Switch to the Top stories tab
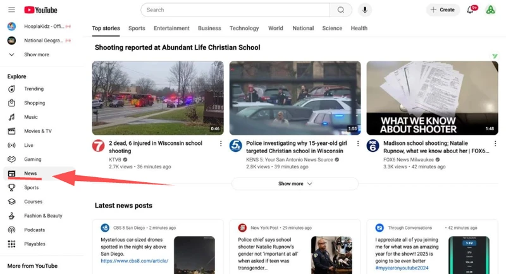This screenshot has height=274, width=506. click(x=106, y=28)
